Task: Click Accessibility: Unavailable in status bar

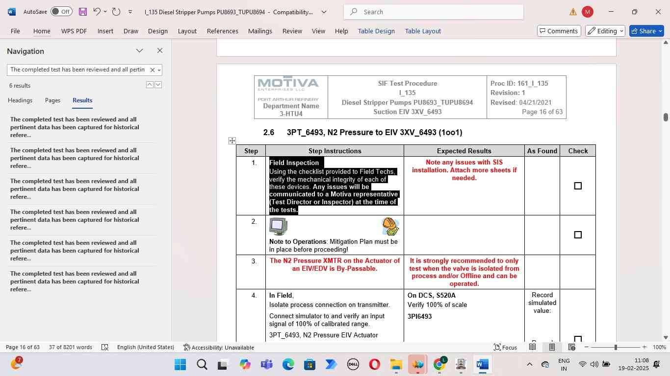Action: (219, 347)
